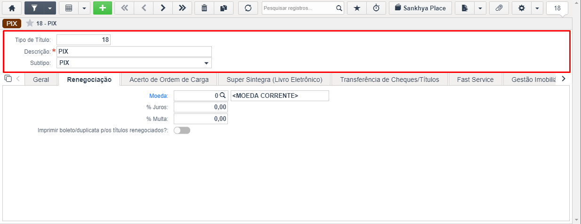
Task: Duplicate the current record icon
Action: pyautogui.click(x=223, y=8)
